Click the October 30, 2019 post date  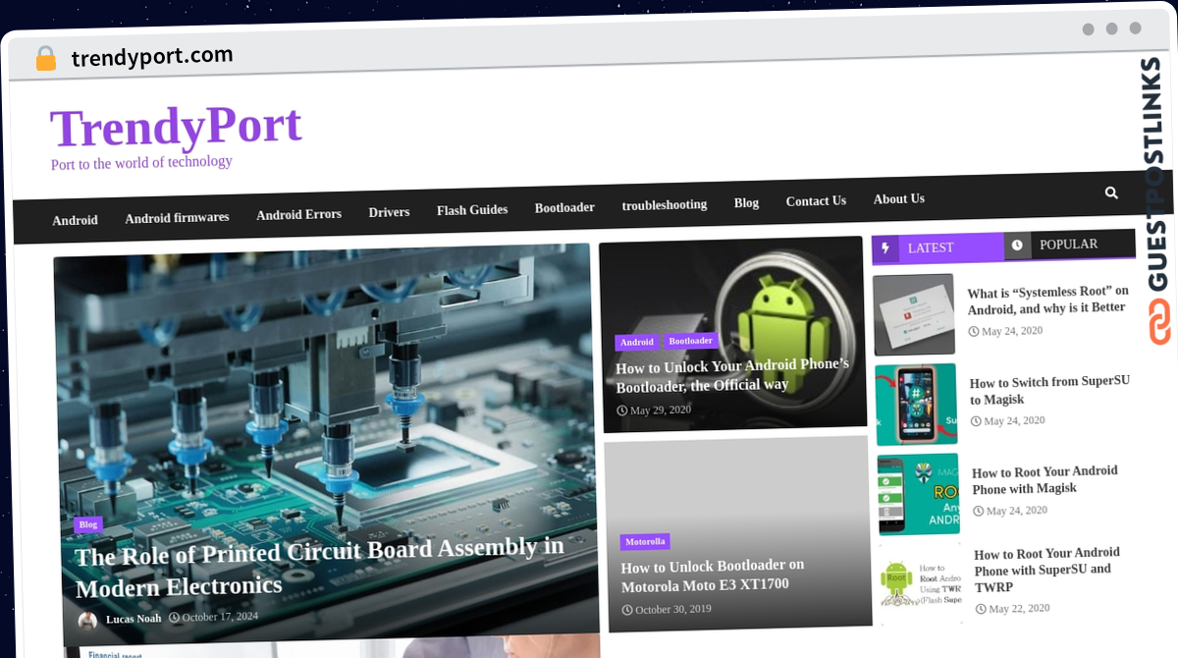(x=667, y=609)
